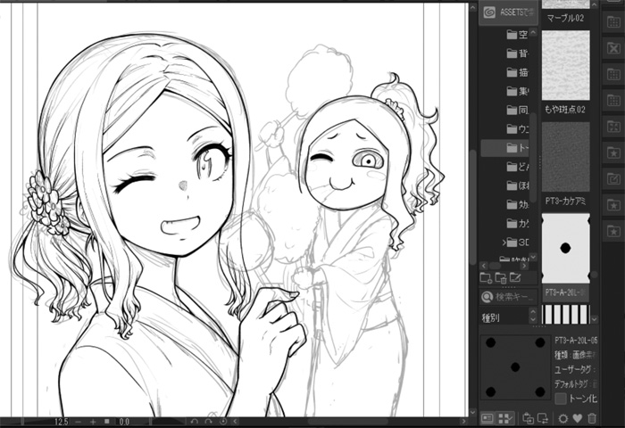Click the five-dot material preview image
Viewport: 625px width, 428px height.
515,367
